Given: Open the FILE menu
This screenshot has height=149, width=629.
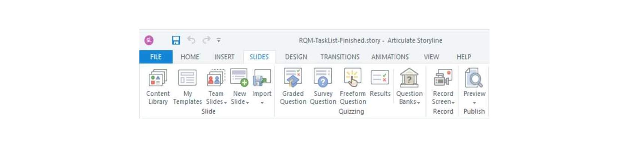Looking at the screenshot, I should click(x=156, y=57).
